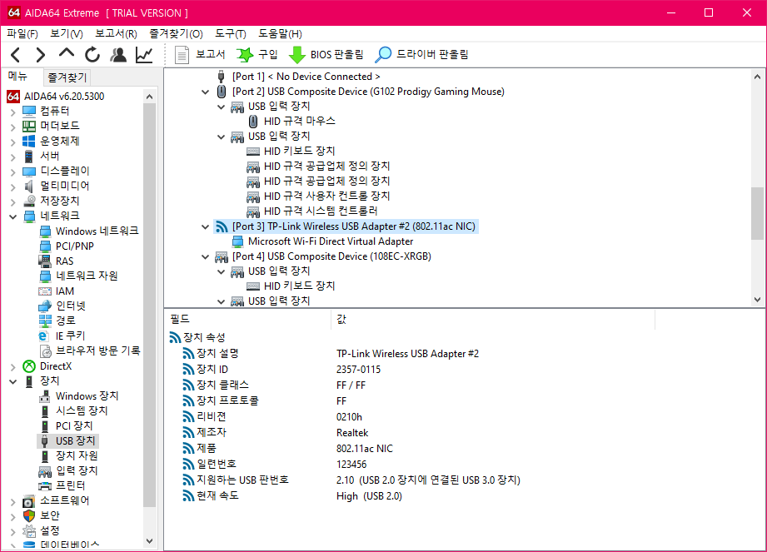Open the graph chart toolbar icon
Viewport: 767px width, 552px height.
click(144, 55)
